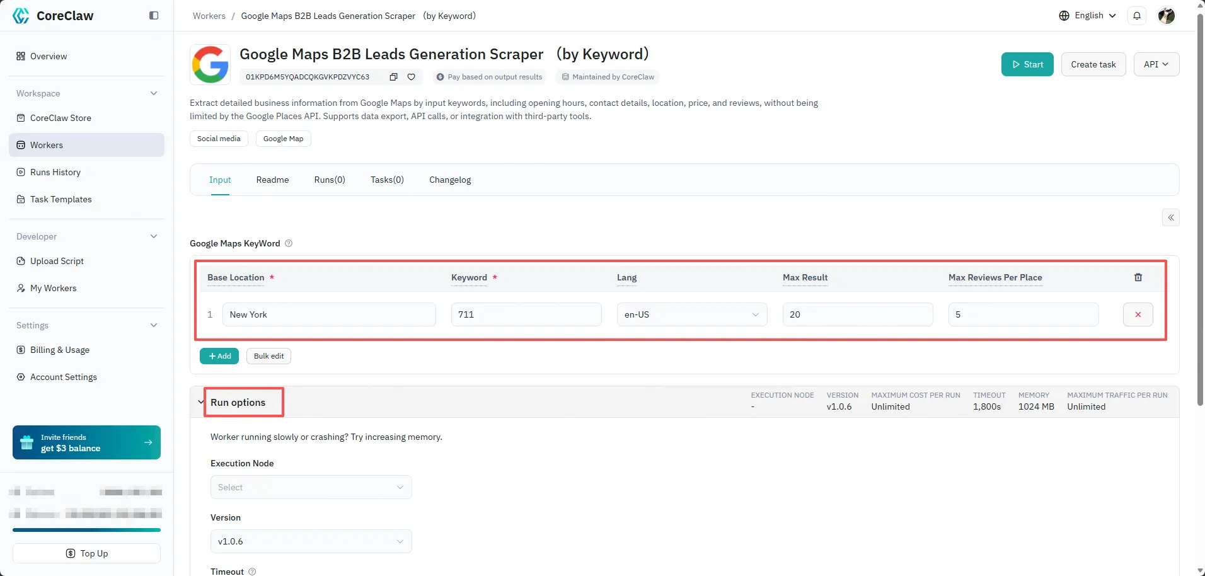Image resolution: width=1205 pixels, height=576 pixels.
Task: Click the globe language icon
Action: pyautogui.click(x=1064, y=16)
